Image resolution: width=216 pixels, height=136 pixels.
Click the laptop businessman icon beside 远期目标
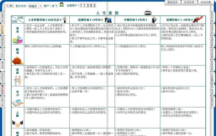pyautogui.click(x=108, y=20)
